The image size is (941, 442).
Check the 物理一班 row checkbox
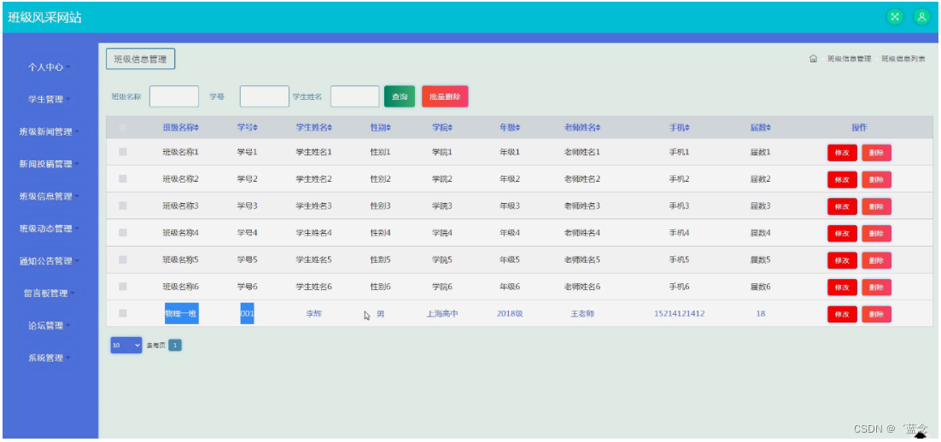[123, 313]
